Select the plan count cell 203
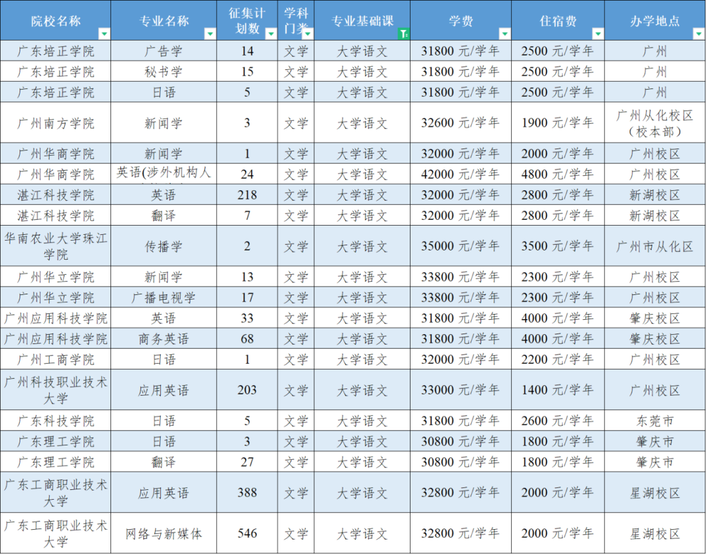The image size is (706, 554). (247, 390)
